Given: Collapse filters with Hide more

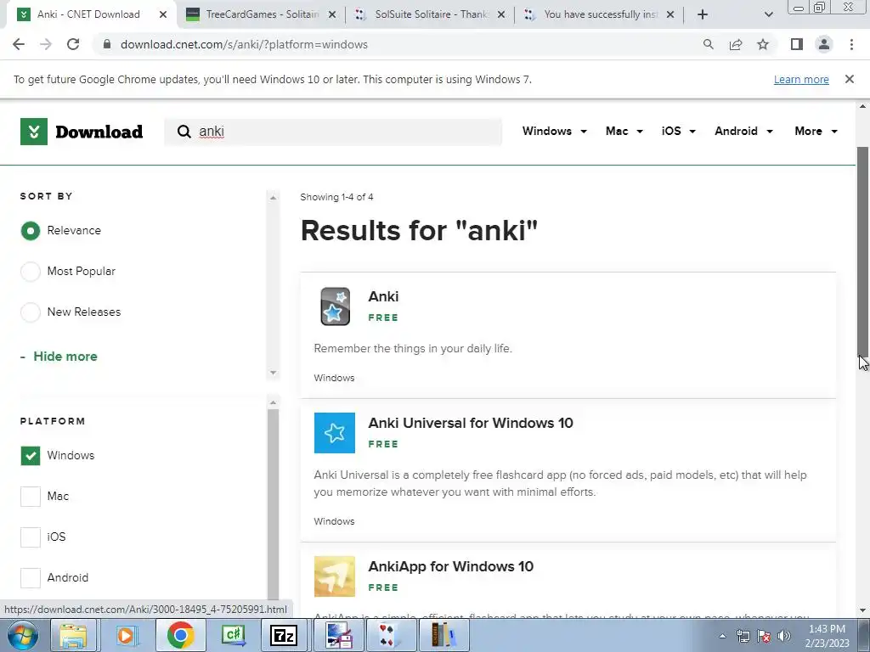Looking at the screenshot, I should coord(59,357).
